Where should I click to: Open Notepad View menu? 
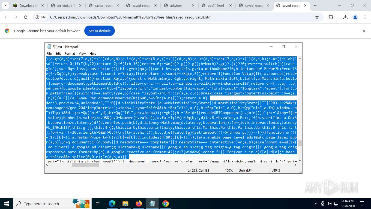(82, 54)
